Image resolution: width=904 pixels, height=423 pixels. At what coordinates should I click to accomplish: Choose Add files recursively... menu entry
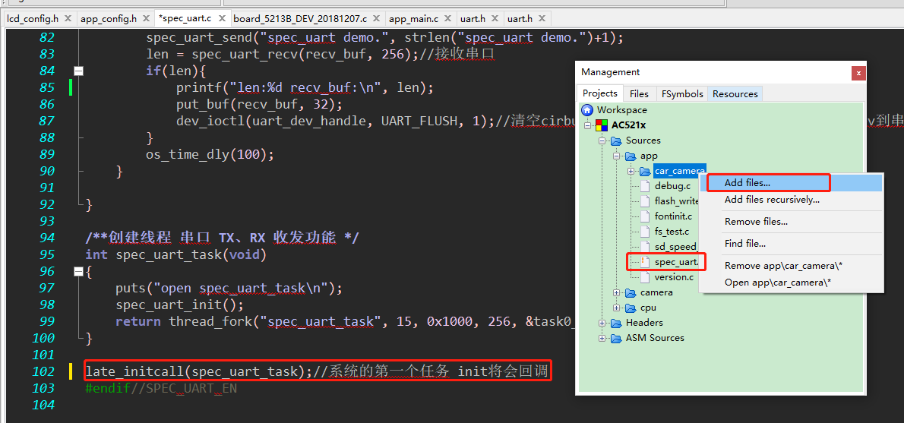[791, 200]
